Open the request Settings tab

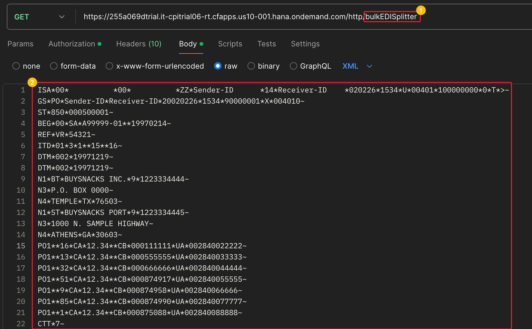[x=305, y=44]
